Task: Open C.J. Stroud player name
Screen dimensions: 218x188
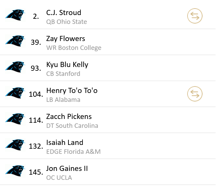Action: pos(64,13)
